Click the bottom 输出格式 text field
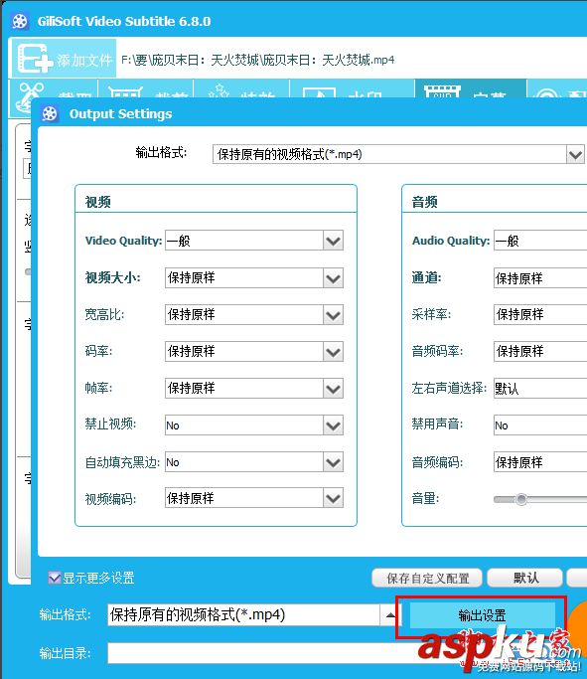The image size is (587, 679). pos(244,615)
